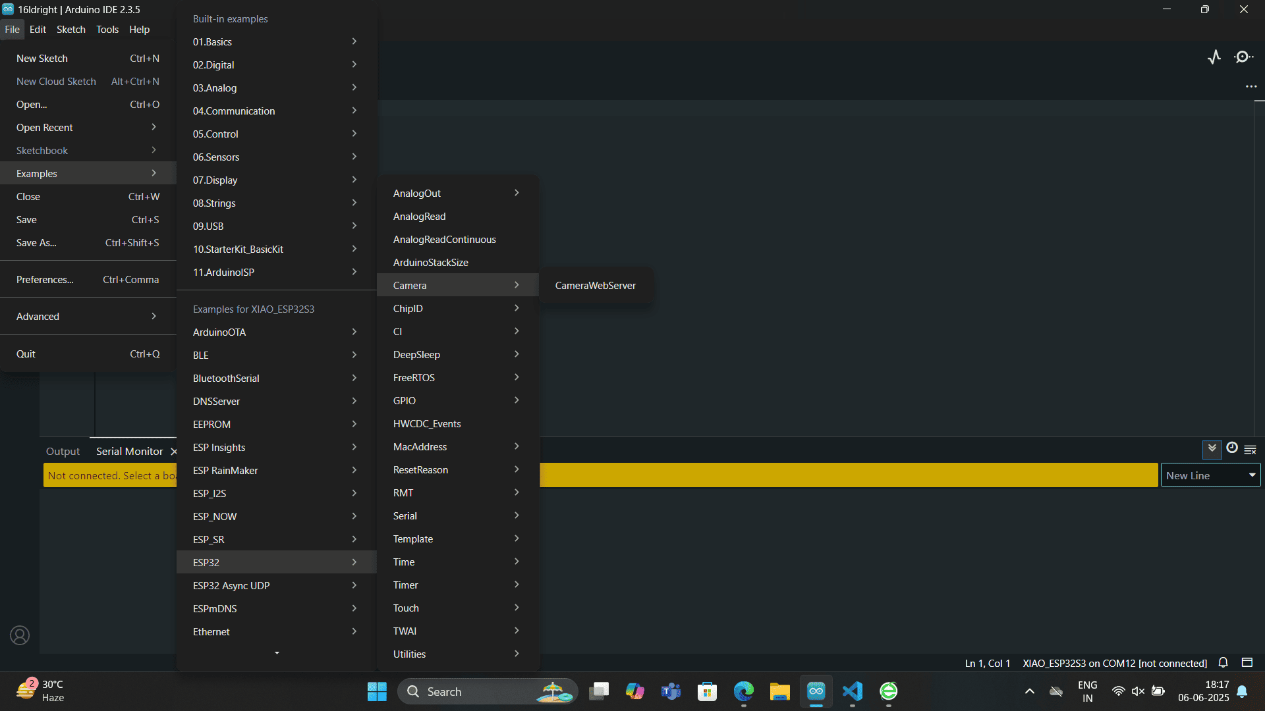The width and height of the screenshot is (1265, 711).
Task: Expand BluetoothSerial examples submenu
Action: [276, 379]
